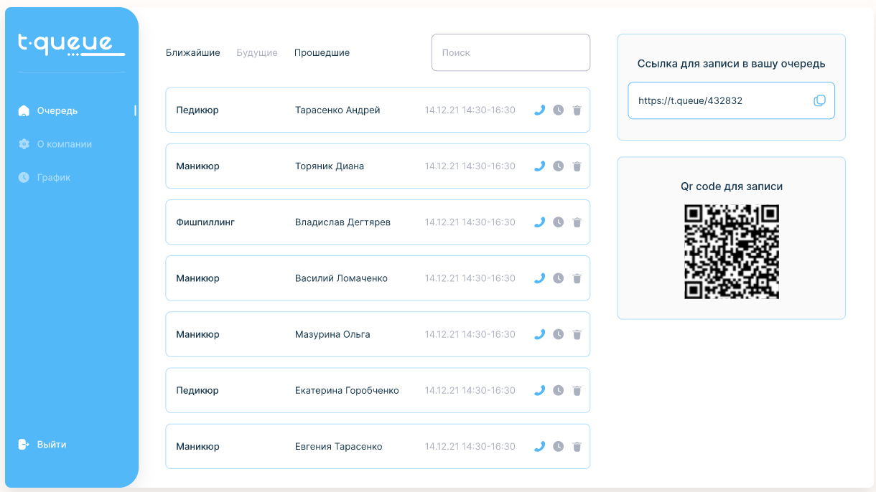Screen dimensions: 876x492
Task: Switch to the Будущие tab
Action: pyautogui.click(x=257, y=53)
